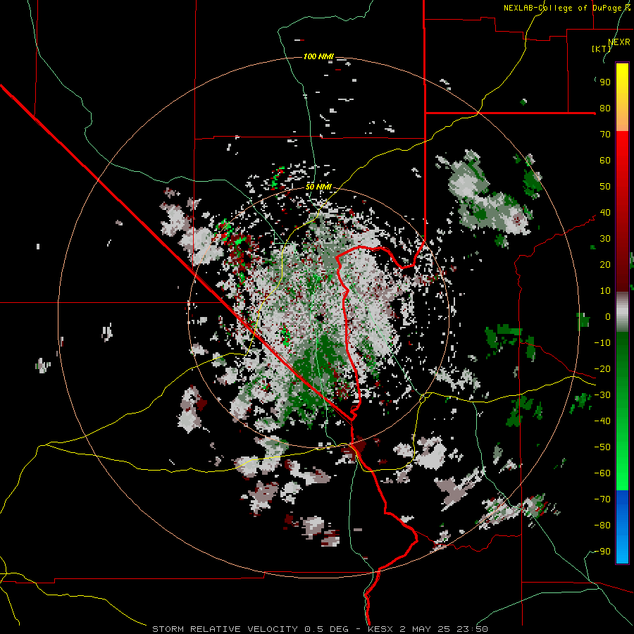Image resolution: width=634 pixels, height=634 pixels.
Task: Click the 10 value on the velocity scale
Action: pos(605,291)
